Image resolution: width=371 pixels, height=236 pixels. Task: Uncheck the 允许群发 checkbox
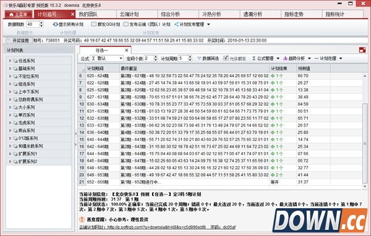coord(226,58)
